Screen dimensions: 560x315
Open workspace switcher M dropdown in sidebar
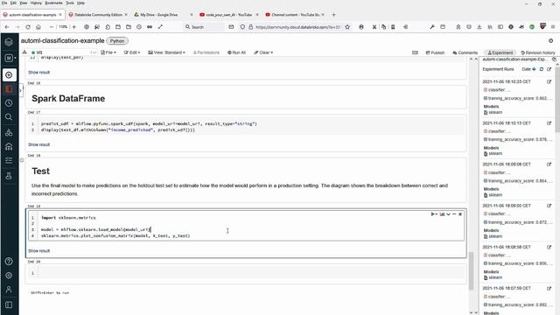10,58
